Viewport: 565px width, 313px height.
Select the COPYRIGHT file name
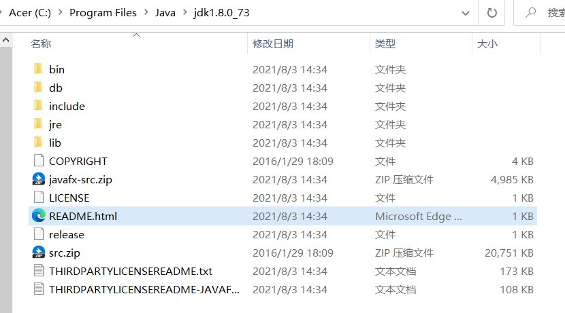coord(78,161)
